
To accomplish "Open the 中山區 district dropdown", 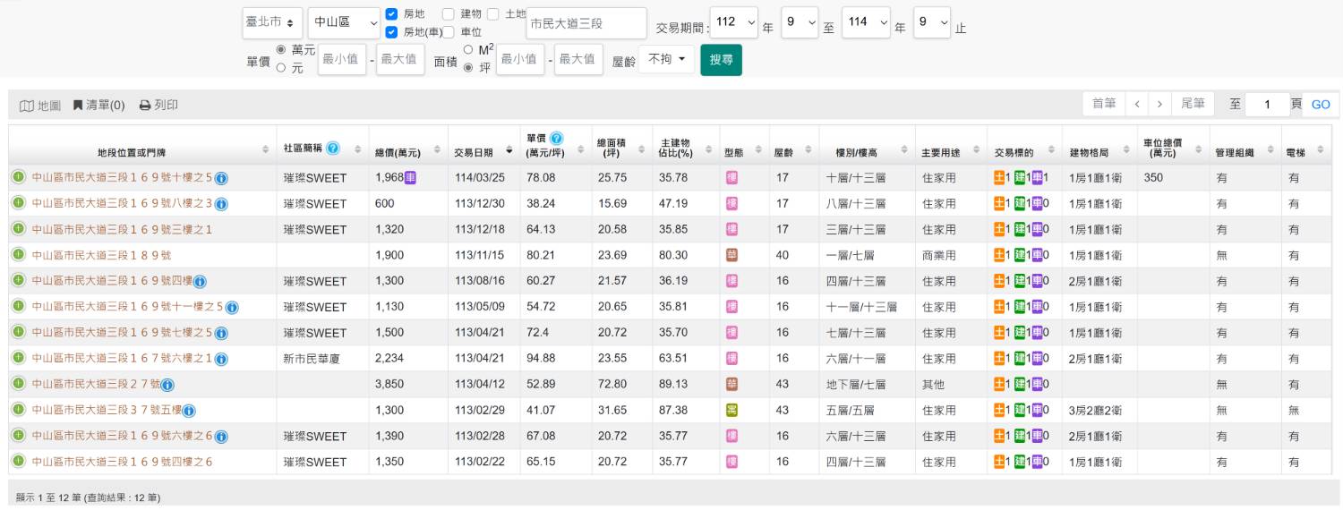I will [344, 23].
